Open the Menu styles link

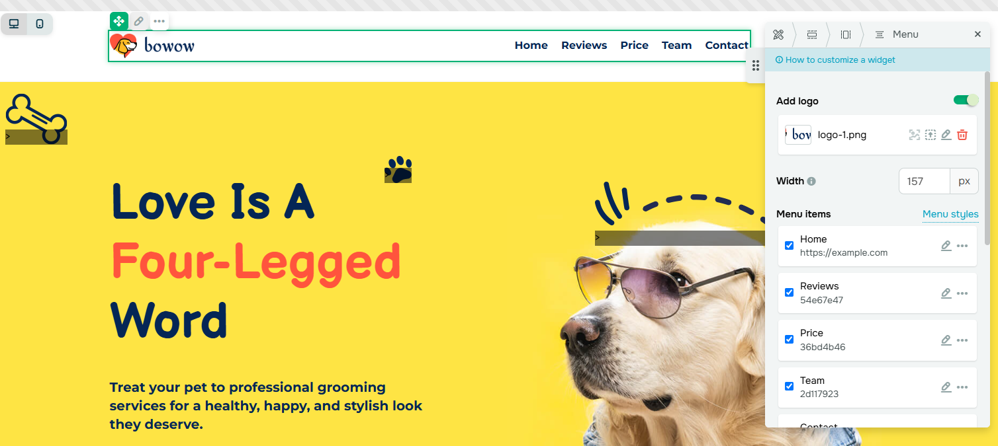[x=950, y=214]
